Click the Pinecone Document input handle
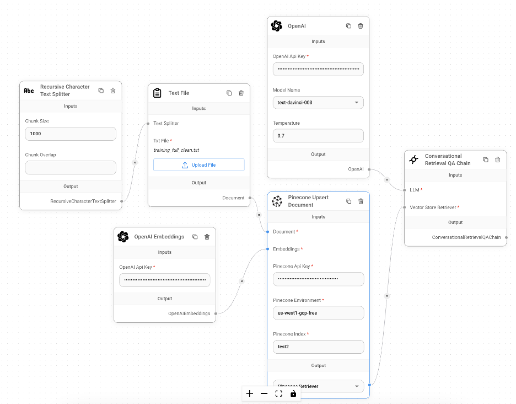Image resolution: width=516 pixels, height=404 pixels. point(267,232)
